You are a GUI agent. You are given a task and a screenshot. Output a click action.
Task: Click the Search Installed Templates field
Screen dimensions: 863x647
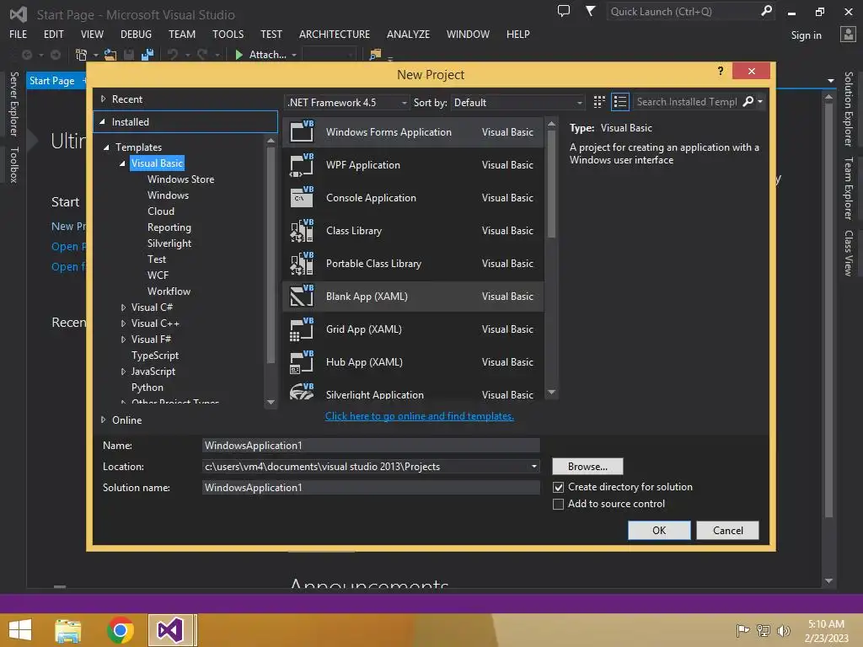tap(686, 102)
